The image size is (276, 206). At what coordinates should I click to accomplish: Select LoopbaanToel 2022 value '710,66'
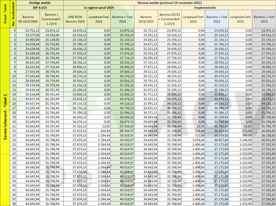click(x=200, y=136)
